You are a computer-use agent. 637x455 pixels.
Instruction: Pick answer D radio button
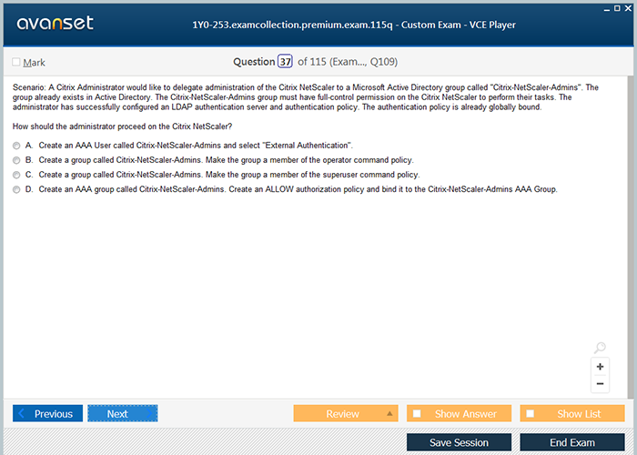pos(16,189)
